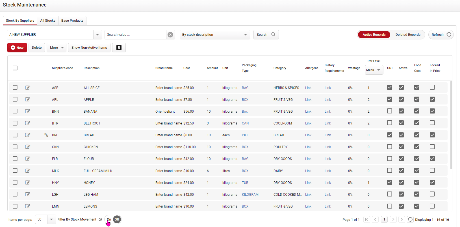Click the New button
The height and width of the screenshot is (227, 460).
pyautogui.click(x=17, y=48)
